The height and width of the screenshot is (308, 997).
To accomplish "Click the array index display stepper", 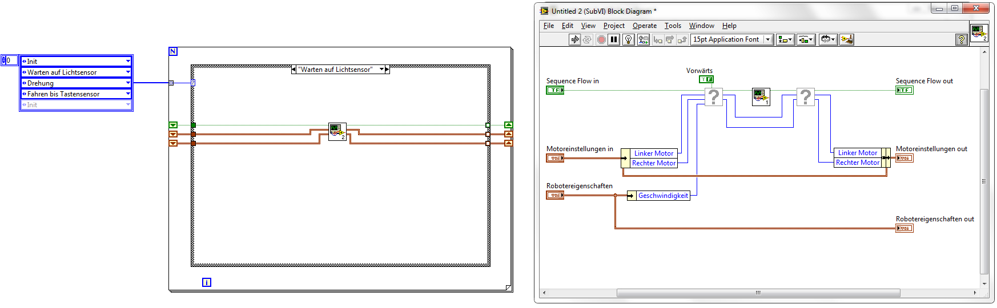I will click(x=3, y=60).
